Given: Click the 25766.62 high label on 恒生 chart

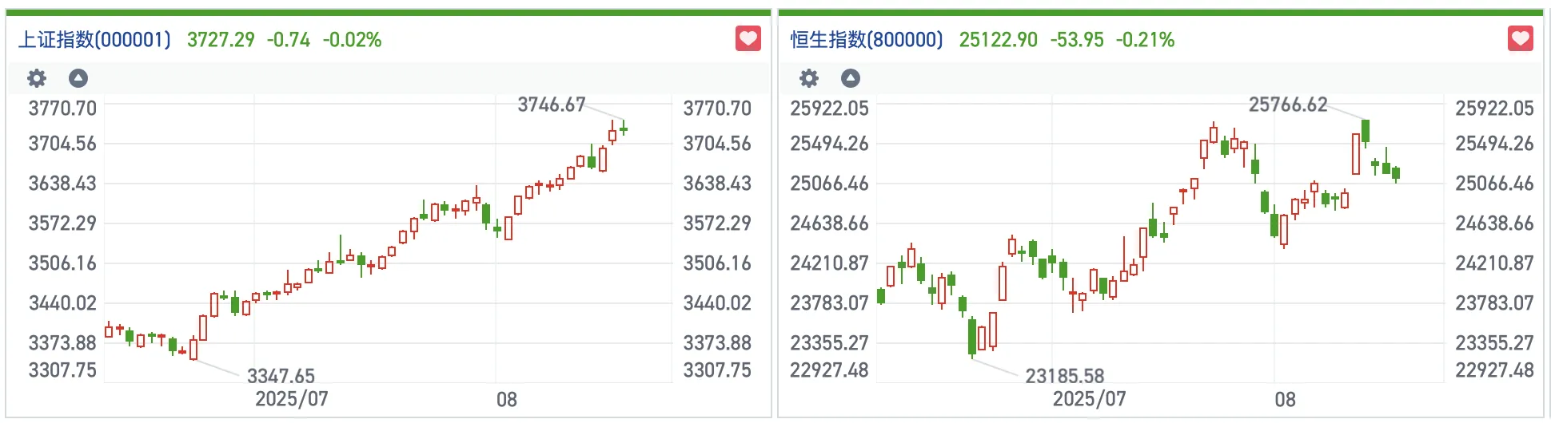Looking at the screenshot, I should 1288,105.
